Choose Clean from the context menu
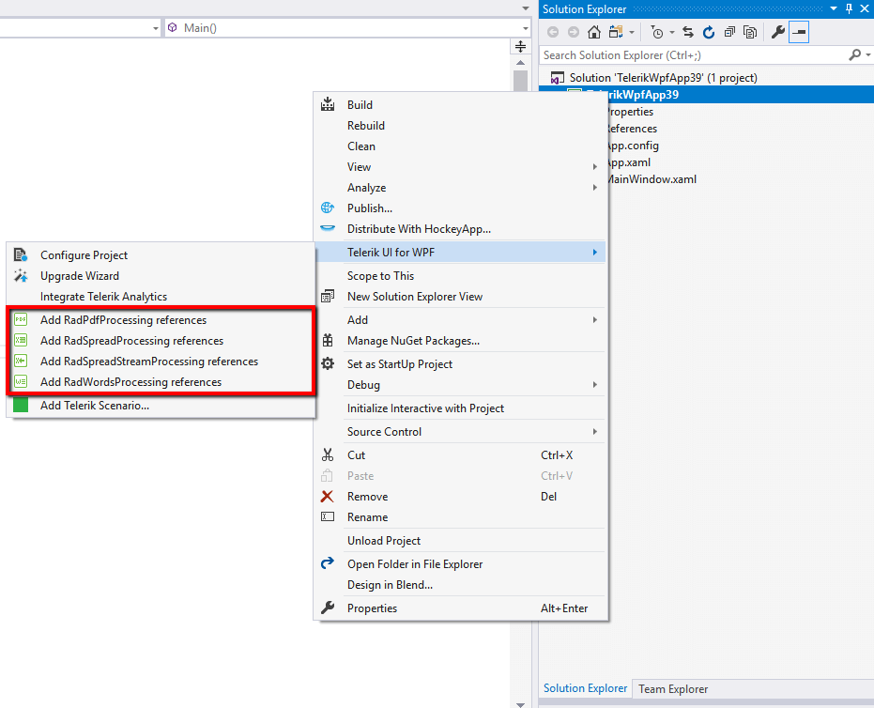The height and width of the screenshot is (708, 874). (x=460, y=146)
